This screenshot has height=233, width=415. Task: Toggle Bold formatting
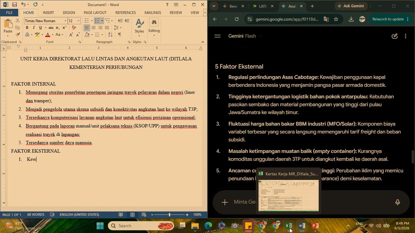[x=27, y=28]
